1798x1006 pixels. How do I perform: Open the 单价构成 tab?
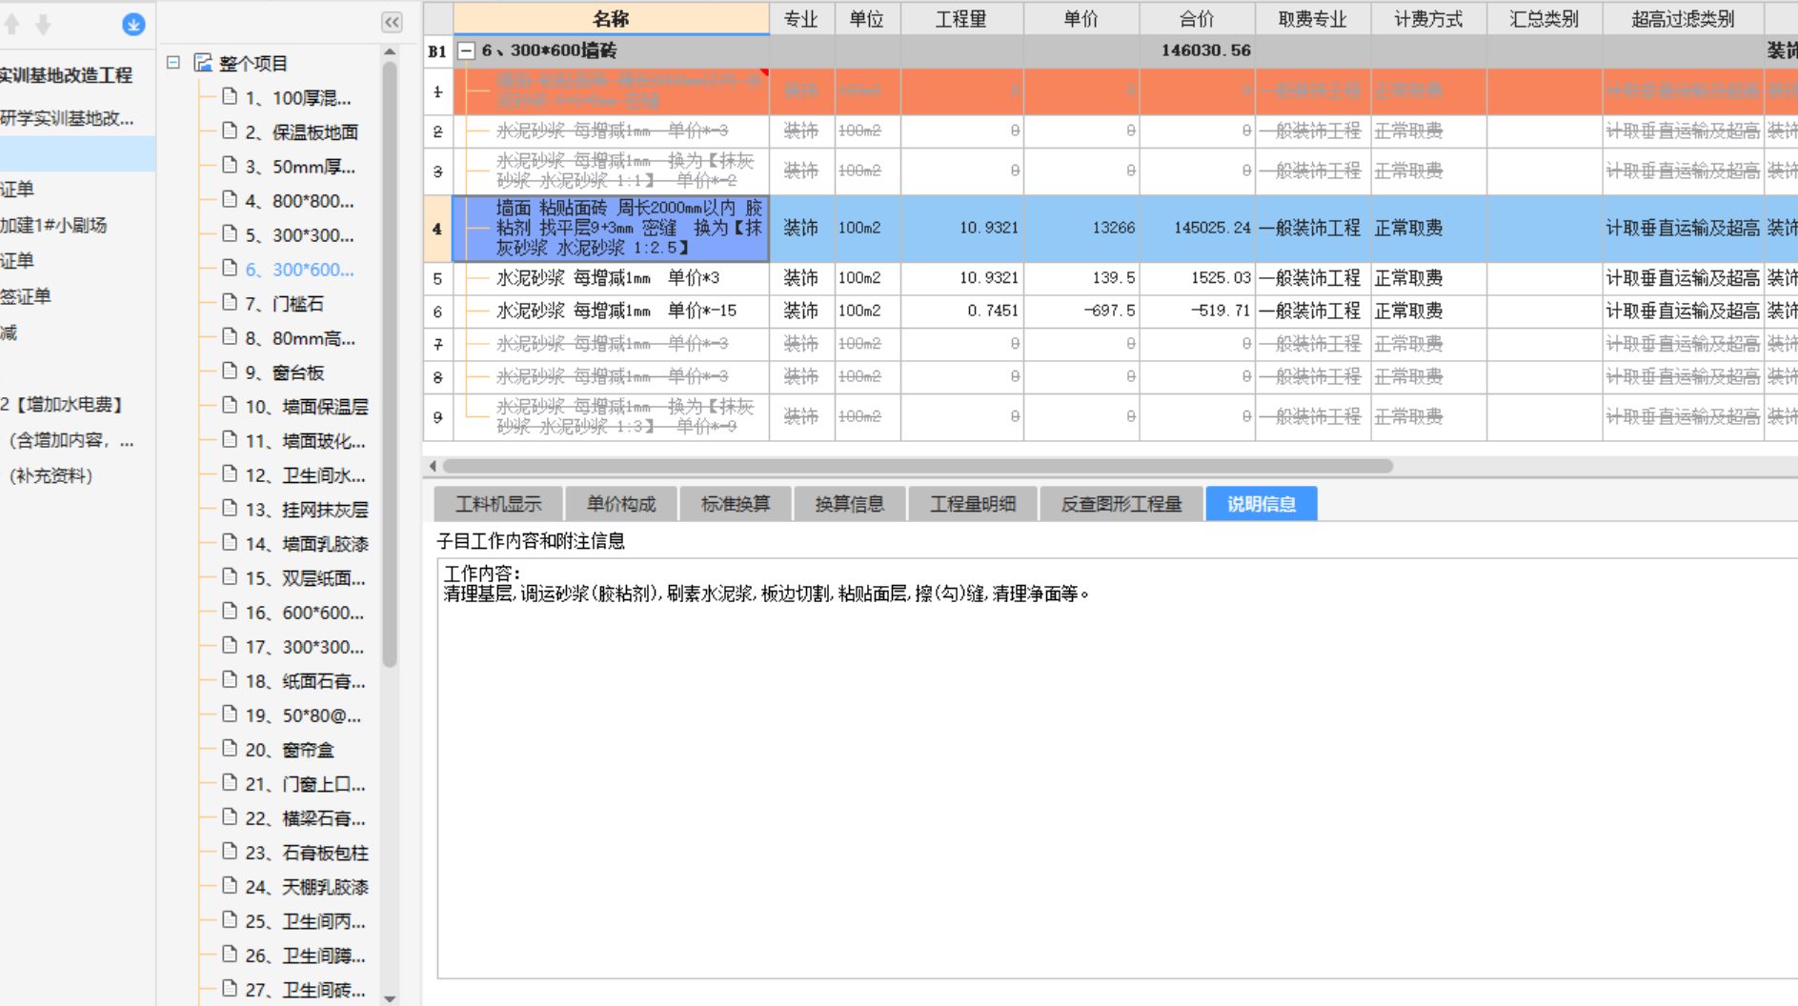click(x=621, y=504)
